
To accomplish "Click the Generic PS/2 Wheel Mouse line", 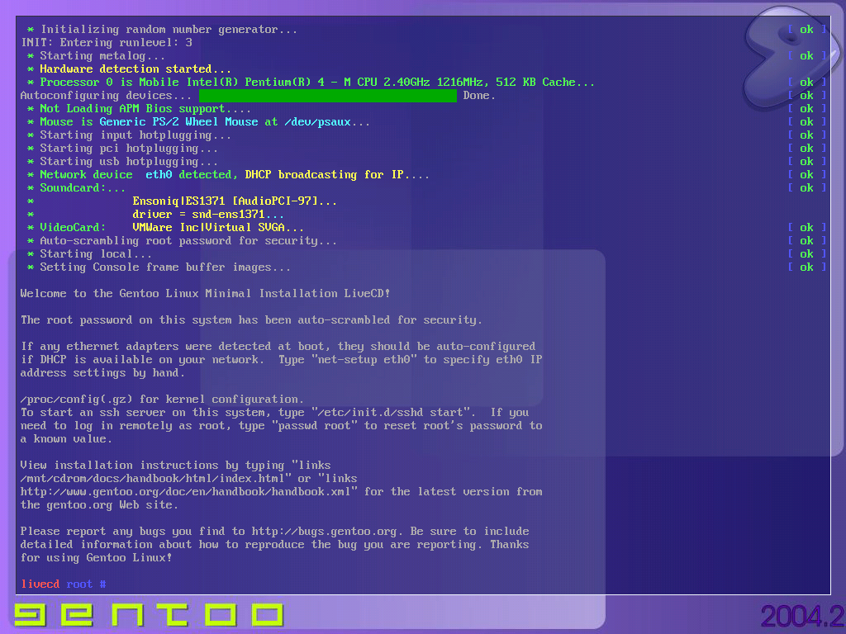I will 198,122.
